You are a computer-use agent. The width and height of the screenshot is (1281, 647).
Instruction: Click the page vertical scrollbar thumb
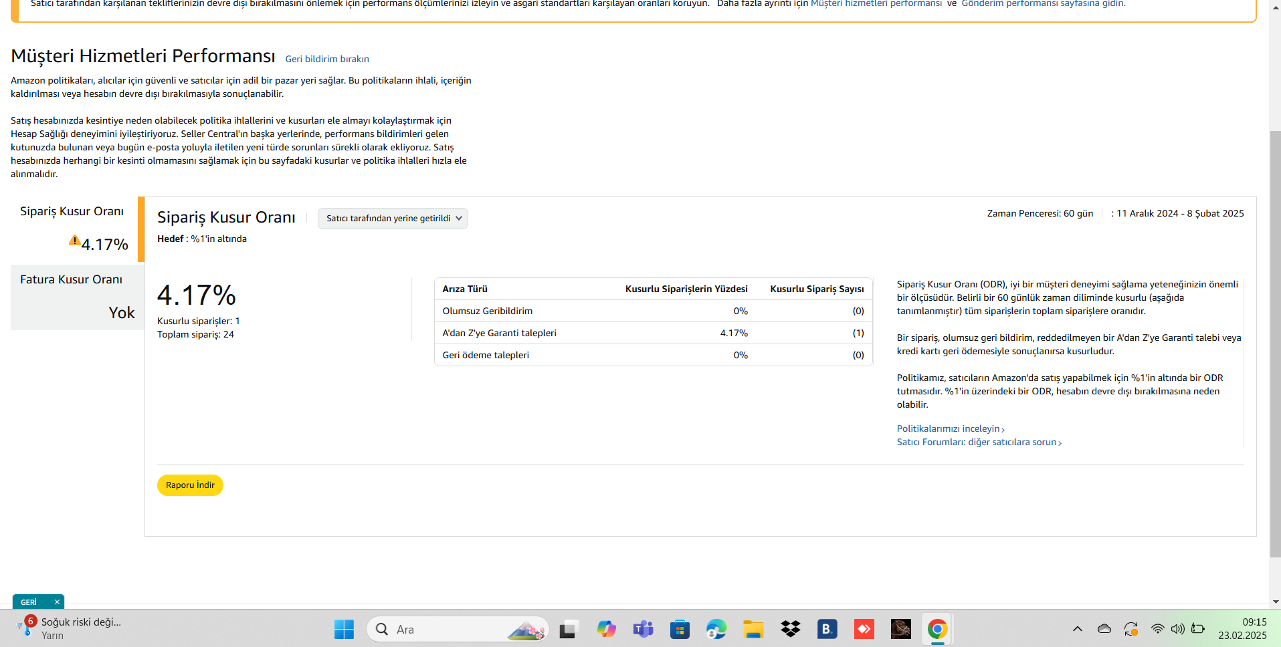click(1275, 344)
